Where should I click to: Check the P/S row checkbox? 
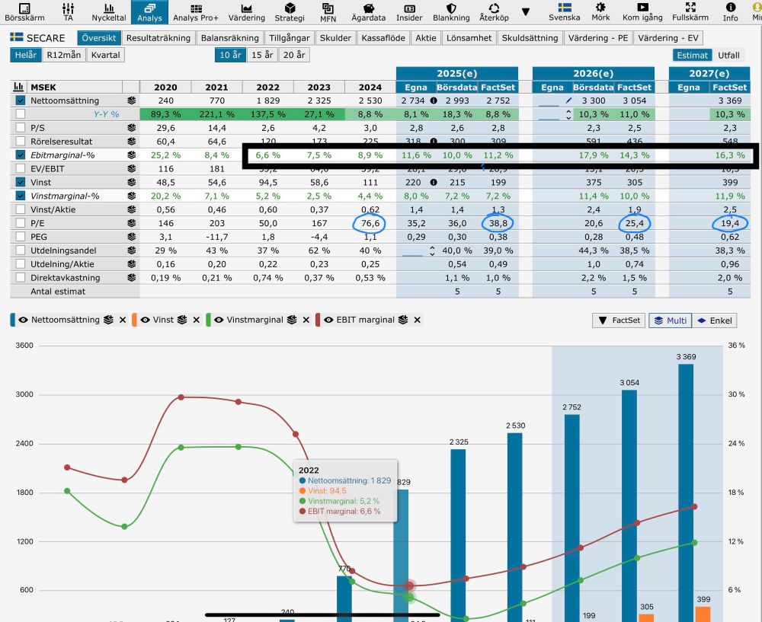pos(20,128)
